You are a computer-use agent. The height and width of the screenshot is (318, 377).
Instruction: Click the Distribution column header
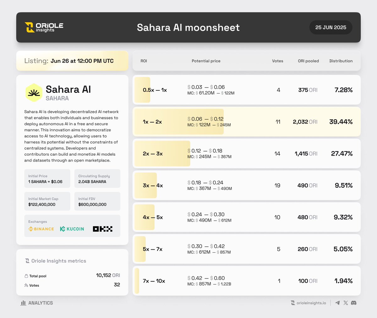341,61
